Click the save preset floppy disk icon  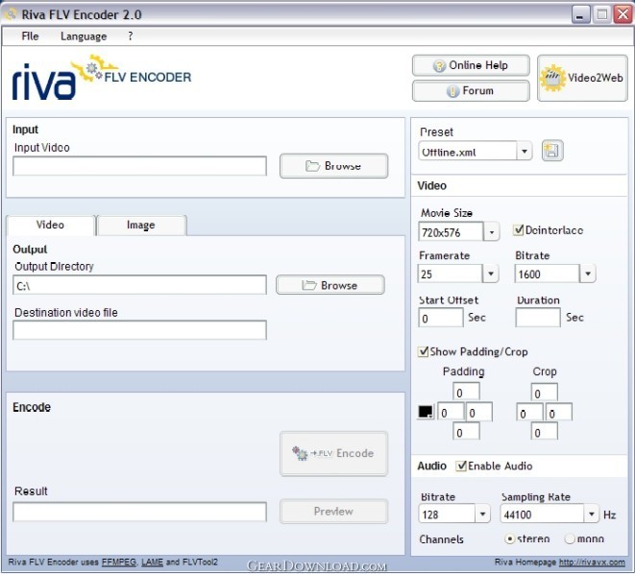tap(552, 151)
